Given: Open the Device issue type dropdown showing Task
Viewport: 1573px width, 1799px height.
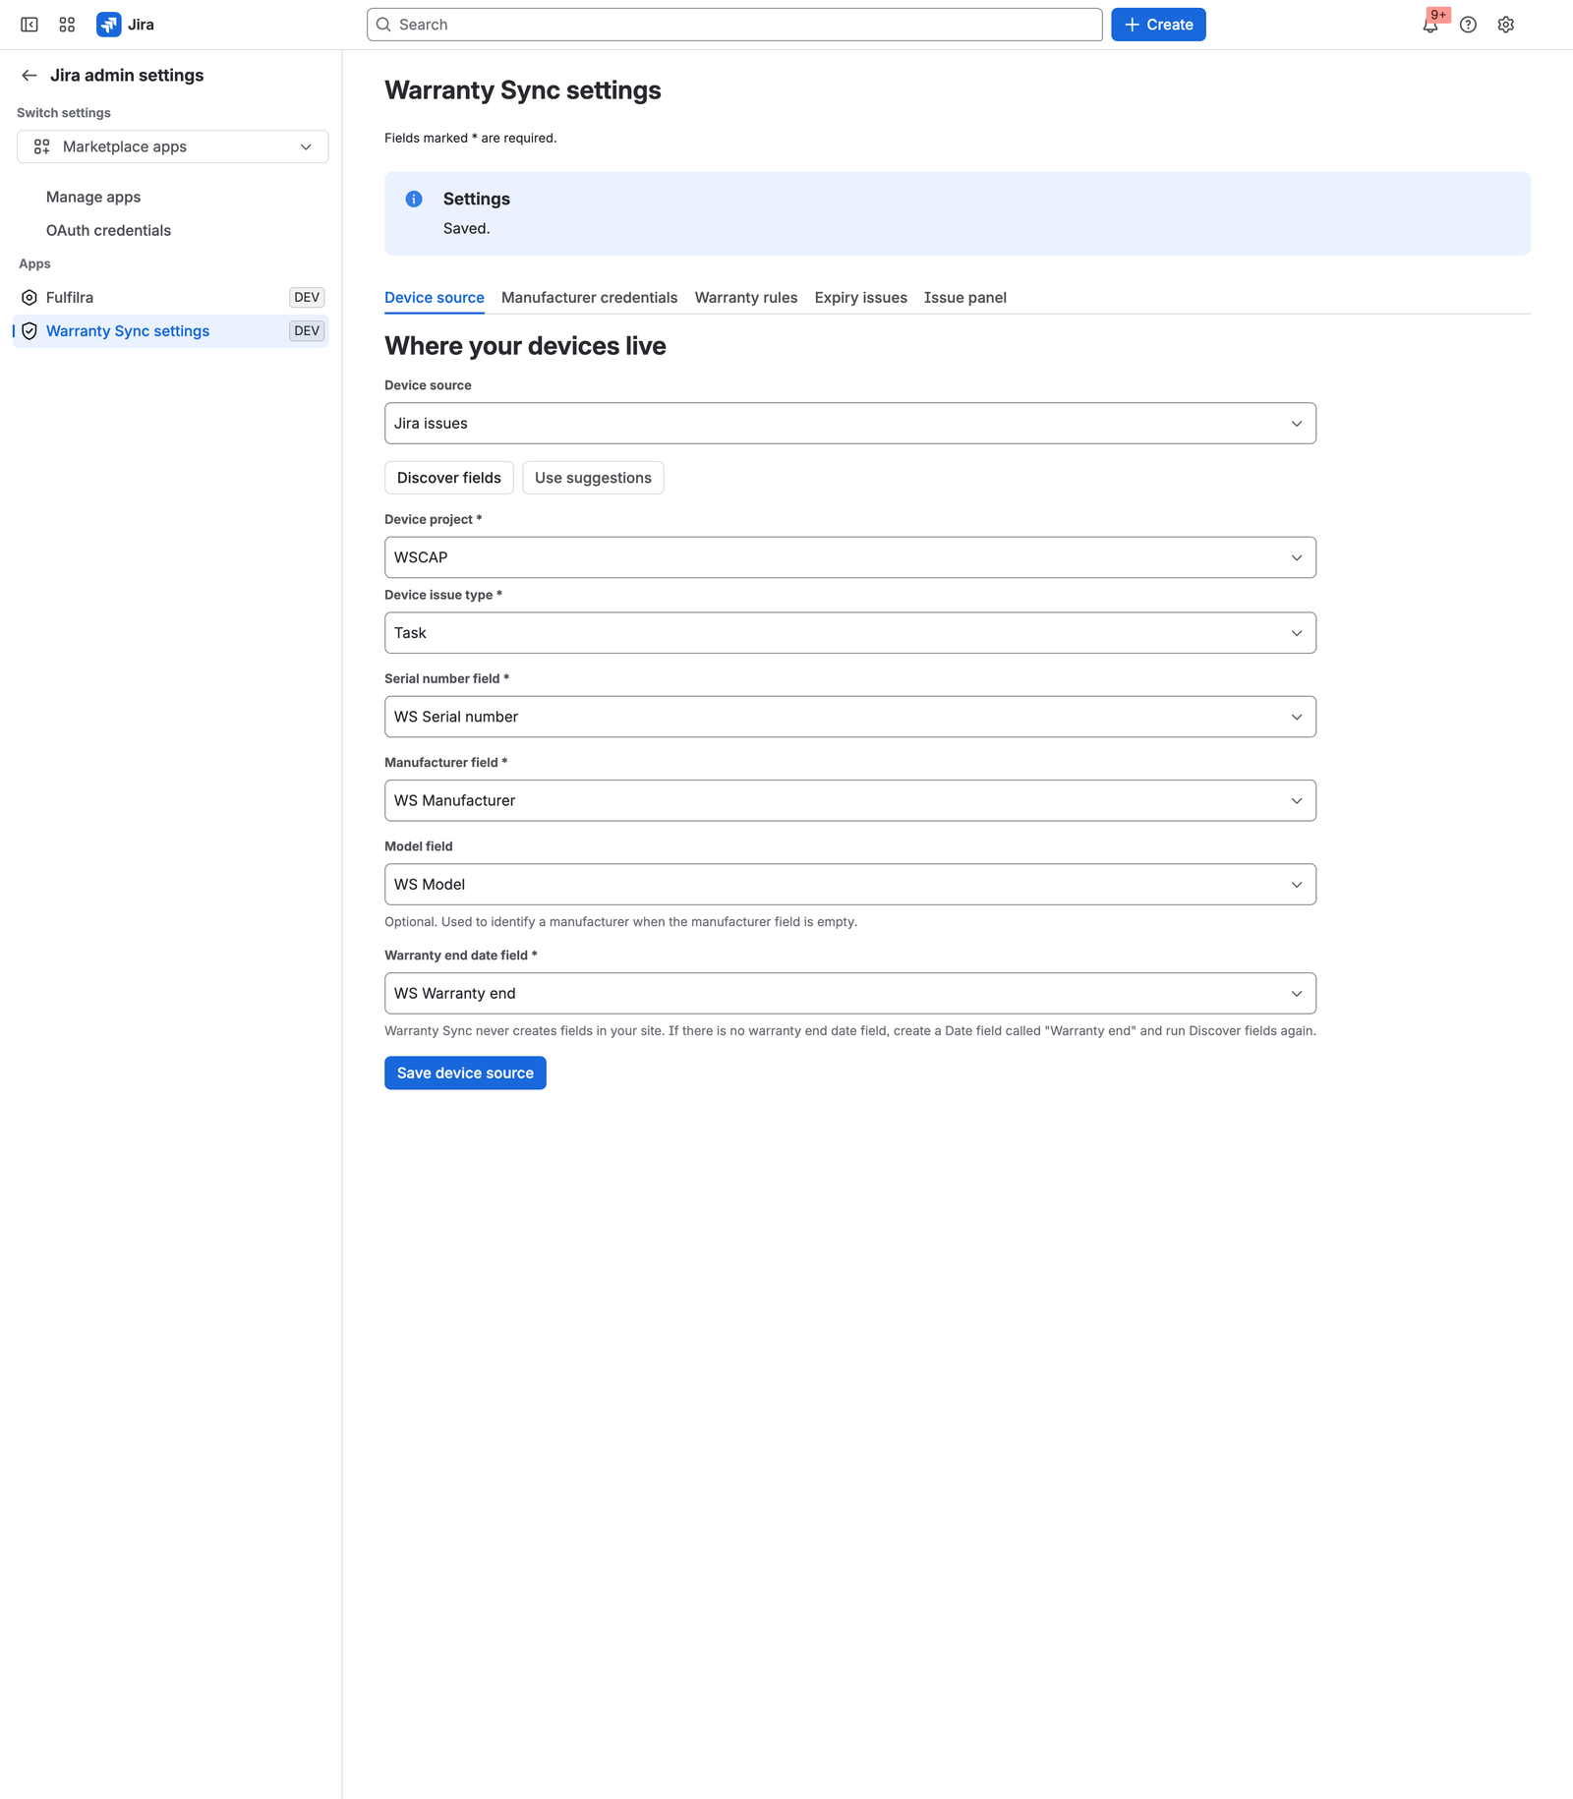Looking at the screenshot, I should pos(850,633).
